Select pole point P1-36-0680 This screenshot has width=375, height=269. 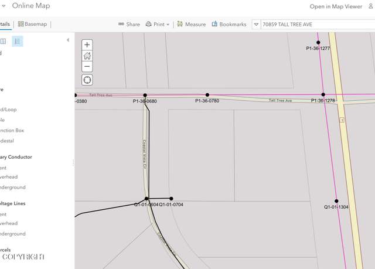click(x=145, y=95)
